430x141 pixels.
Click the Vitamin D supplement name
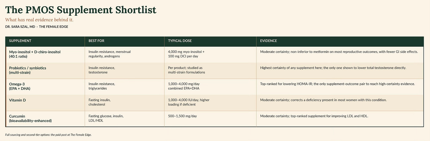[17, 100]
